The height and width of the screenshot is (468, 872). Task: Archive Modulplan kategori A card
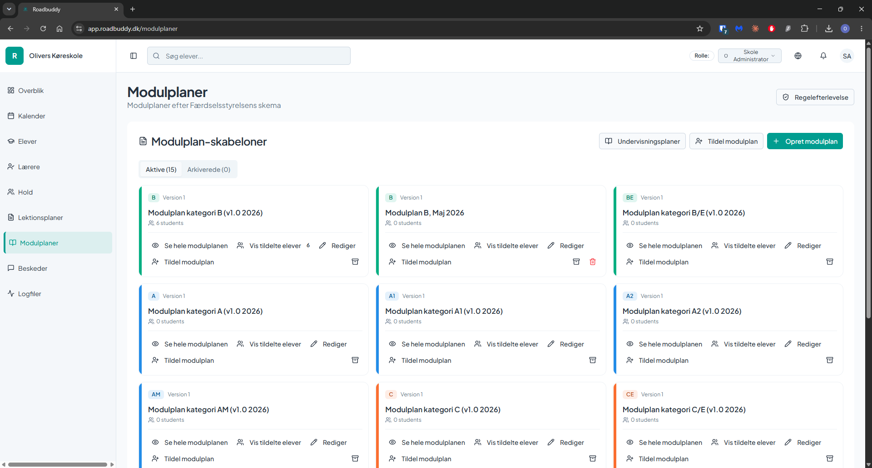(355, 360)
